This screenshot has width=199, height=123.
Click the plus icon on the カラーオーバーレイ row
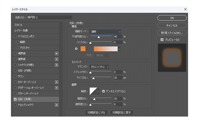tap(56, 82)
